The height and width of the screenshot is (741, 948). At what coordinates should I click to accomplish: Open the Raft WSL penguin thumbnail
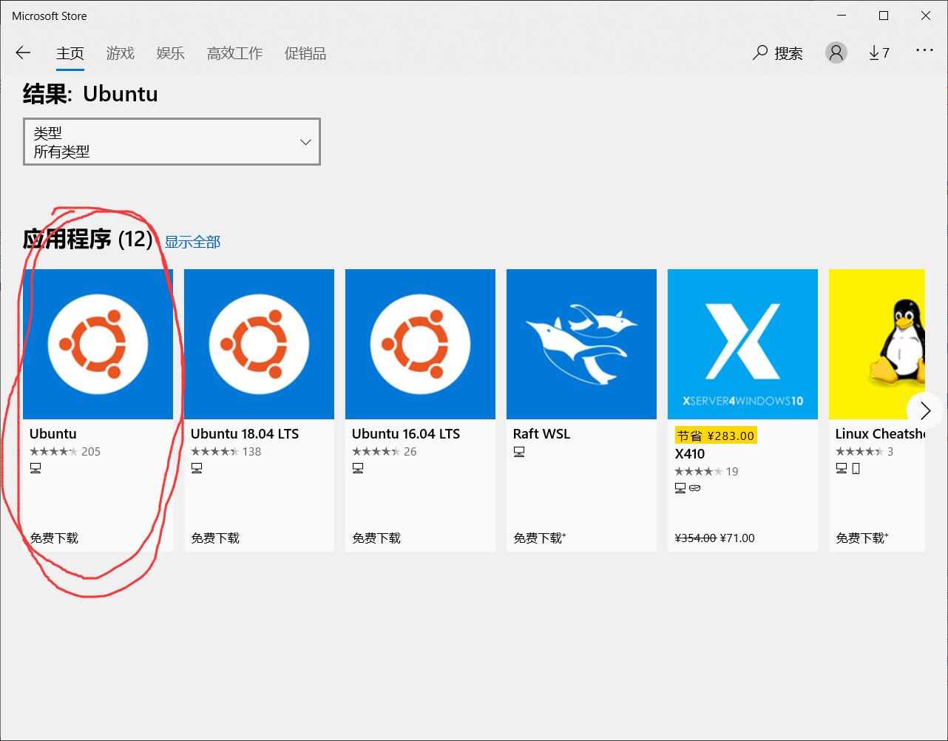pyautogui.click(x=581, y=344)
